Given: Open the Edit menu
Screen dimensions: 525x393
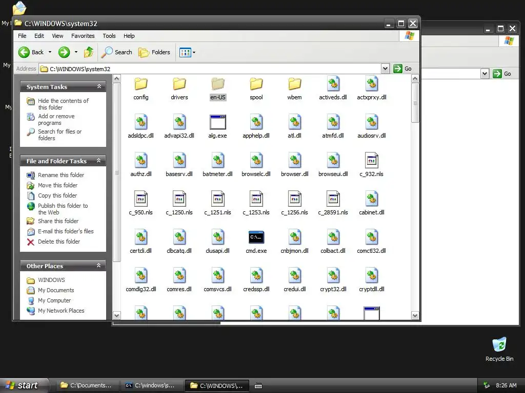Looking at the screenshot, I should 39,36.
